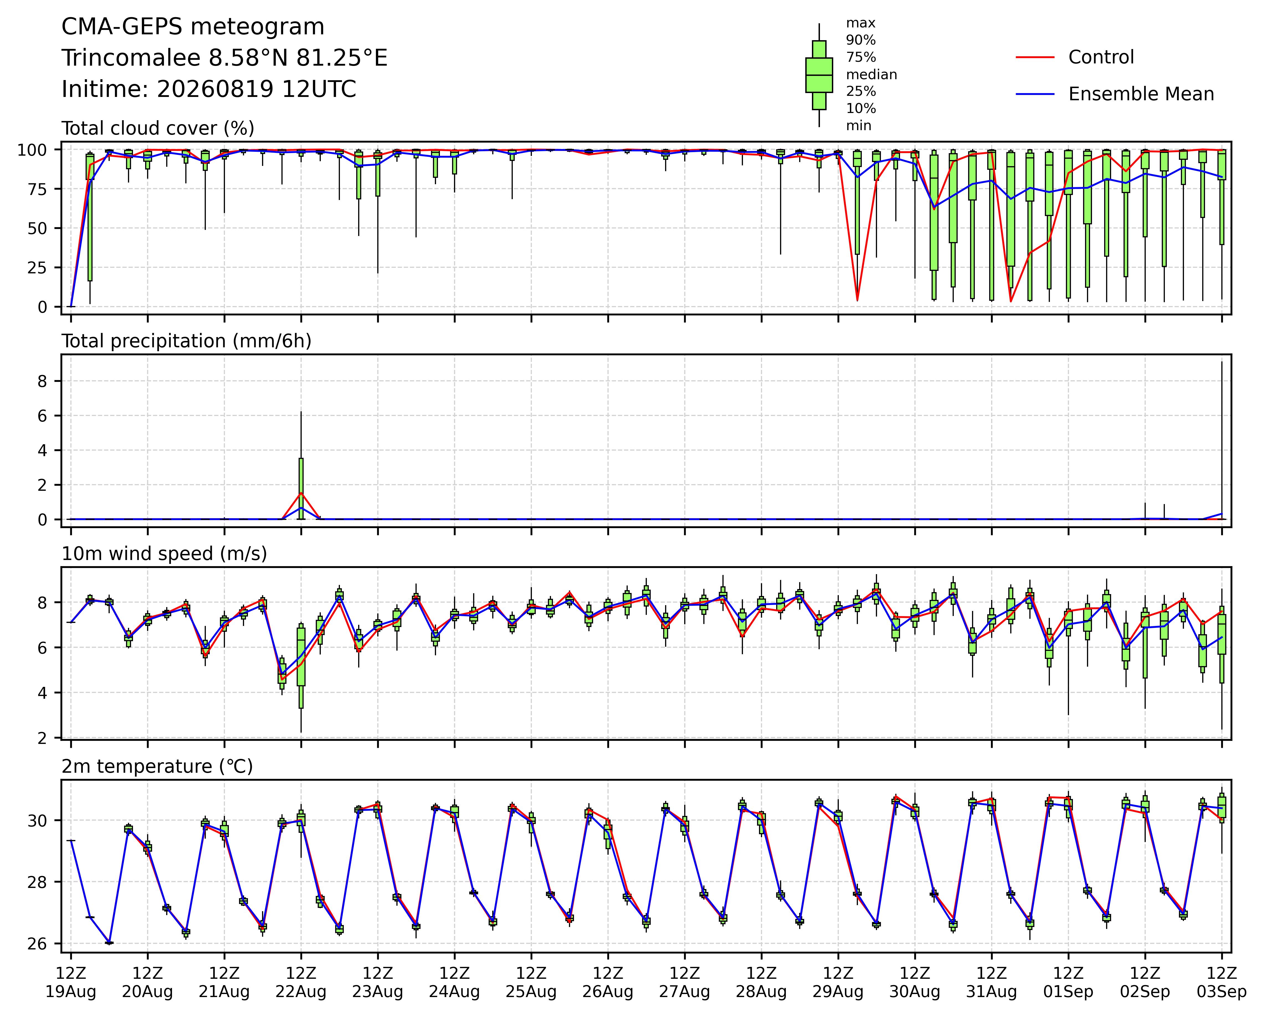Click the "12Z 03Sep" time axis label
The image size is (1264, 1017).
(x=1222, y=982)
